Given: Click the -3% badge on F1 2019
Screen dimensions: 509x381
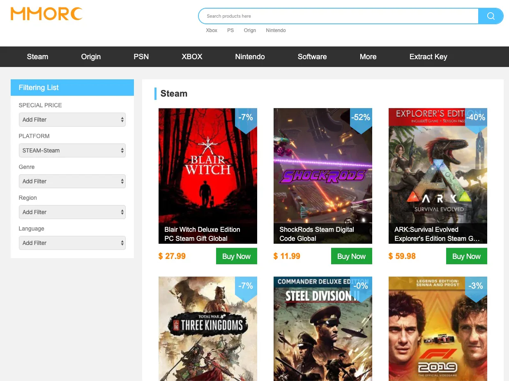Looking at the screenshot, I should [x=476, y=289].
